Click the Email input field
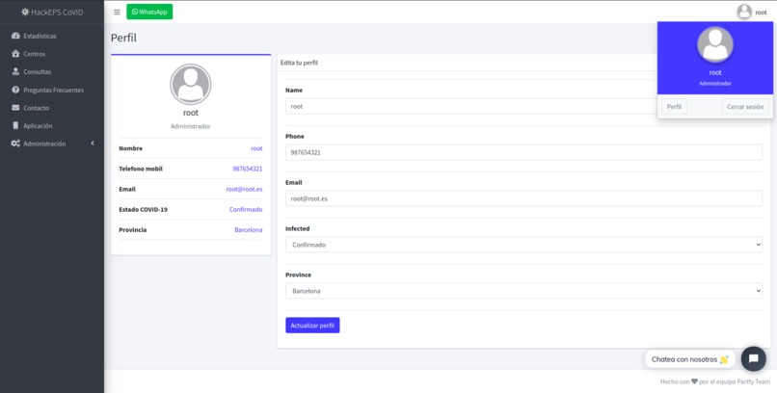This screenshot has height=393, width=777. [x=523, y=198]
